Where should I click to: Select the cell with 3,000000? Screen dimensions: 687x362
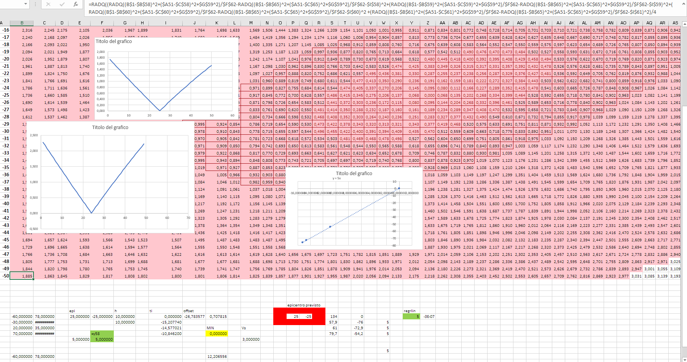coord(251,339)
